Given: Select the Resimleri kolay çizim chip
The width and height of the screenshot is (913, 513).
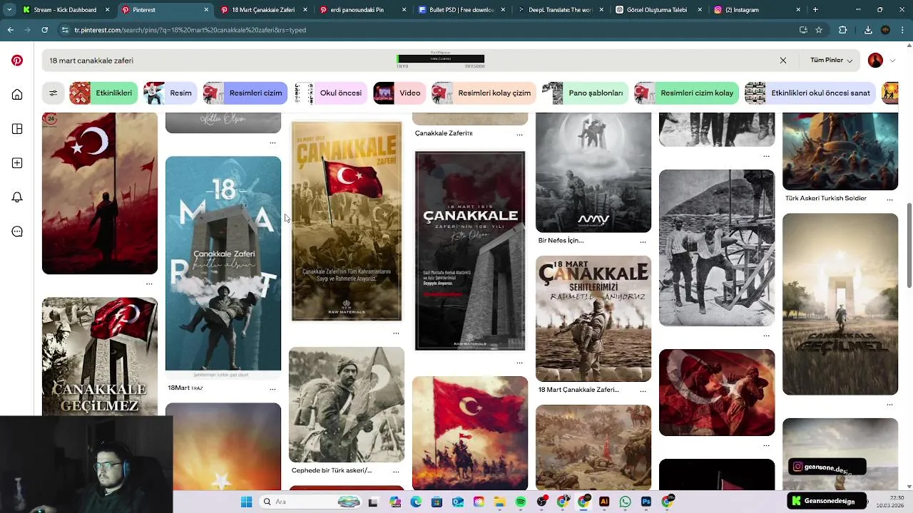Looking at the screenshot, I should (x=484, y=93).
